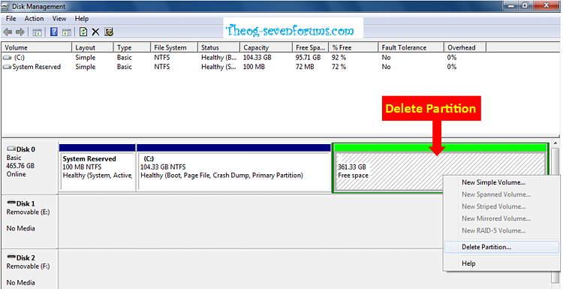Choose Delete Partition... from context menu

[501, 247]
